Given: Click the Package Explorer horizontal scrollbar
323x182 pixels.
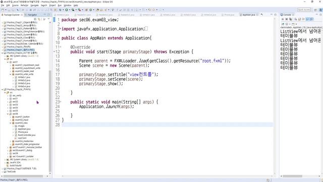Looking at the screenshot, I should pos(23,176).
